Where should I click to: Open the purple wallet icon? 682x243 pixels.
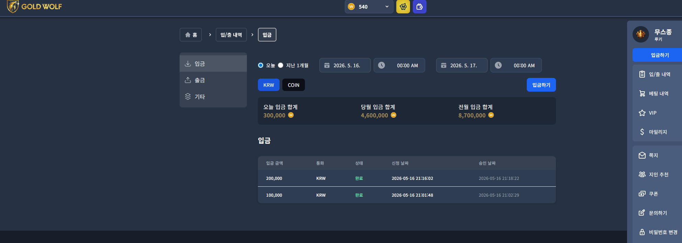click(x=420, y=7)
